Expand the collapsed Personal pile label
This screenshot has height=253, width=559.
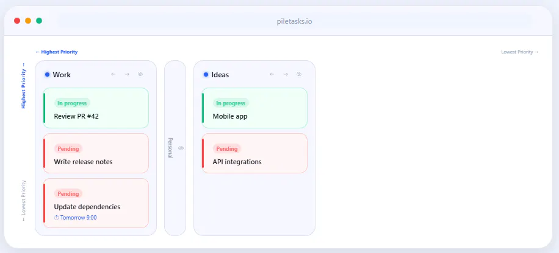pyautogui.click(x=170, y=148)
